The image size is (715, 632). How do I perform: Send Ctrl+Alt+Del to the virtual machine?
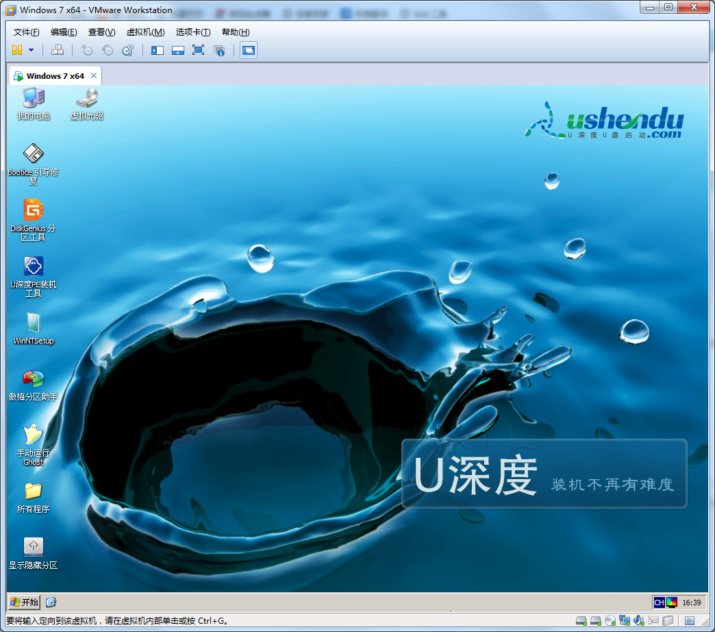(x=58, y=50)
